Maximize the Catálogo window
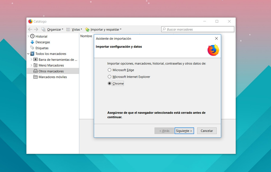This screenshot has width=271, height=172. 217,21
